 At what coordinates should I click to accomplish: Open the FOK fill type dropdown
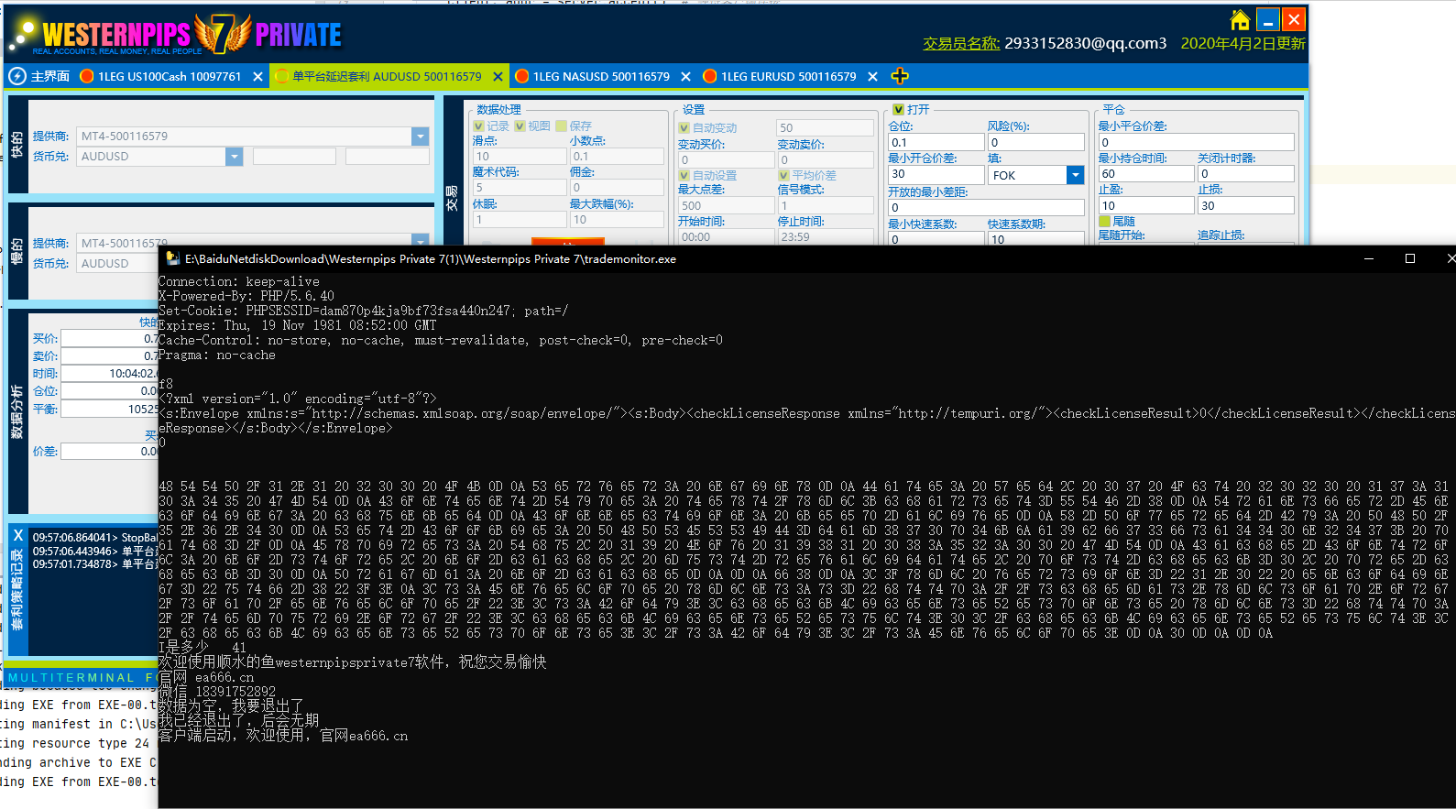pos(1075,175)
